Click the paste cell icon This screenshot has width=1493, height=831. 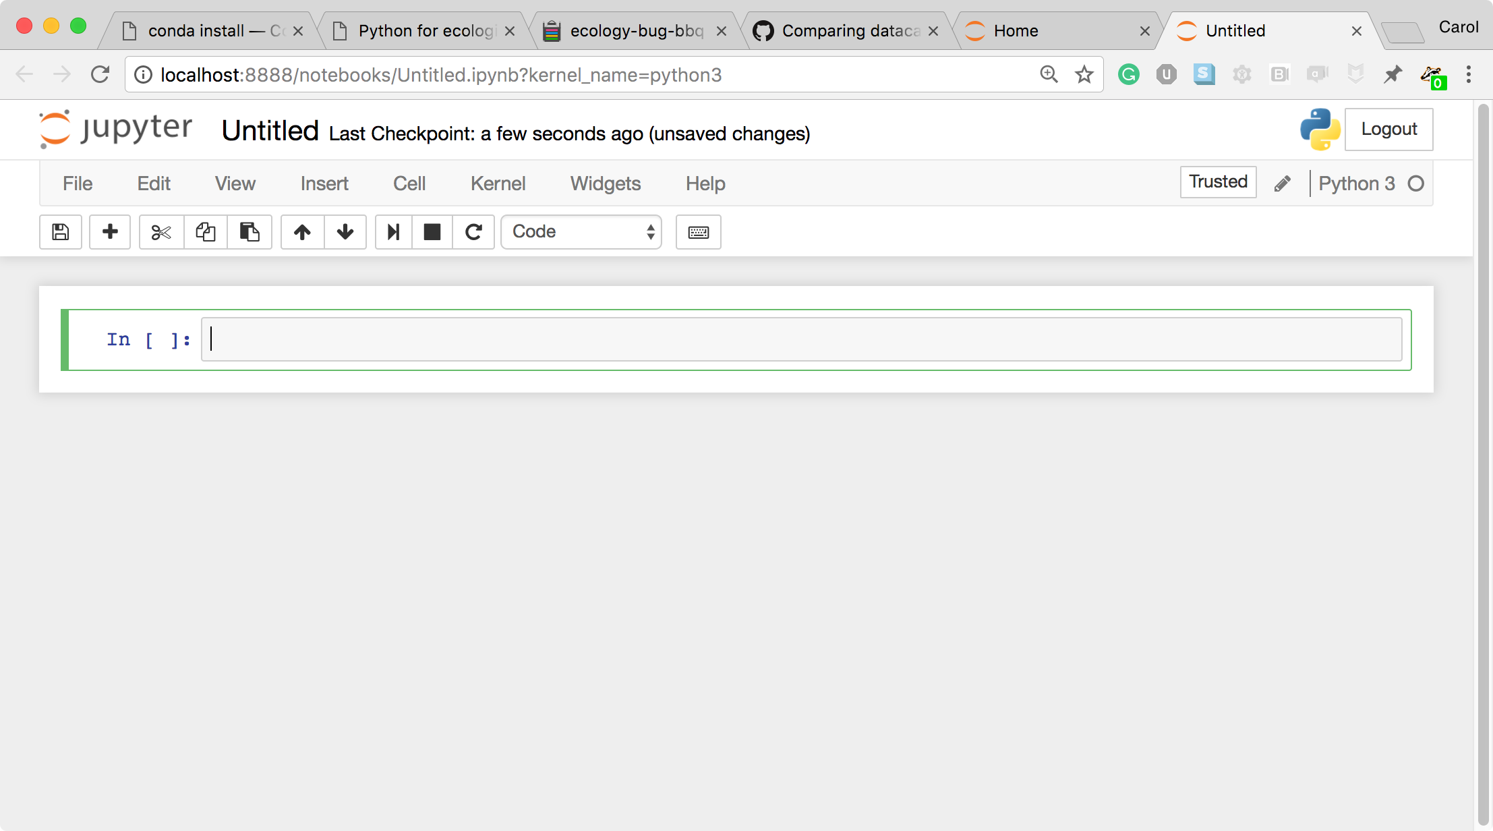click(248, 231)
